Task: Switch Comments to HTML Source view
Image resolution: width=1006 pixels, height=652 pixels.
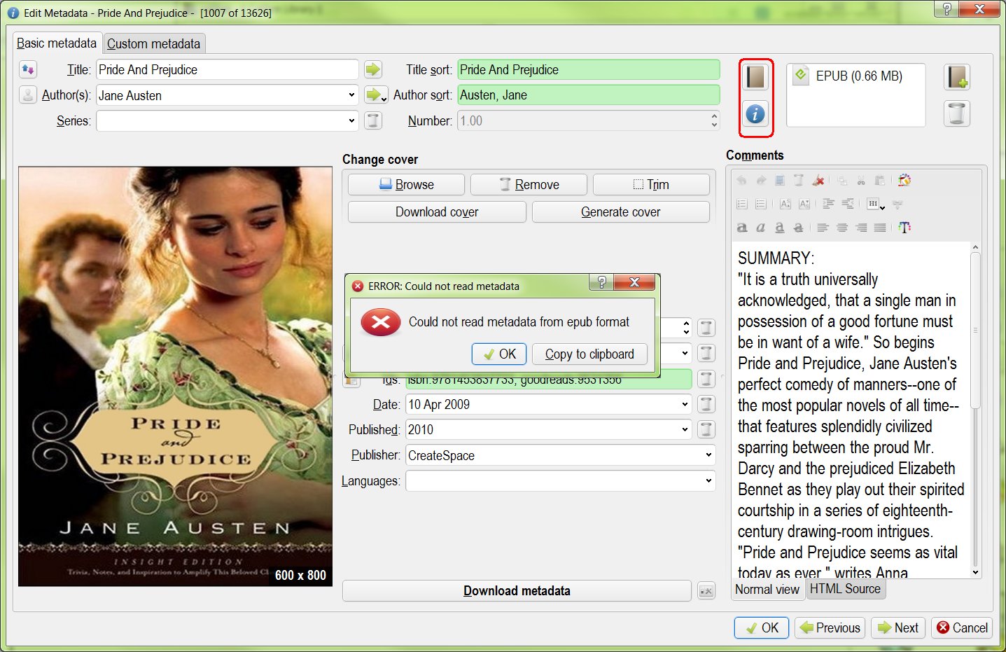Action: pyautogui.click(x=845, y=589)
